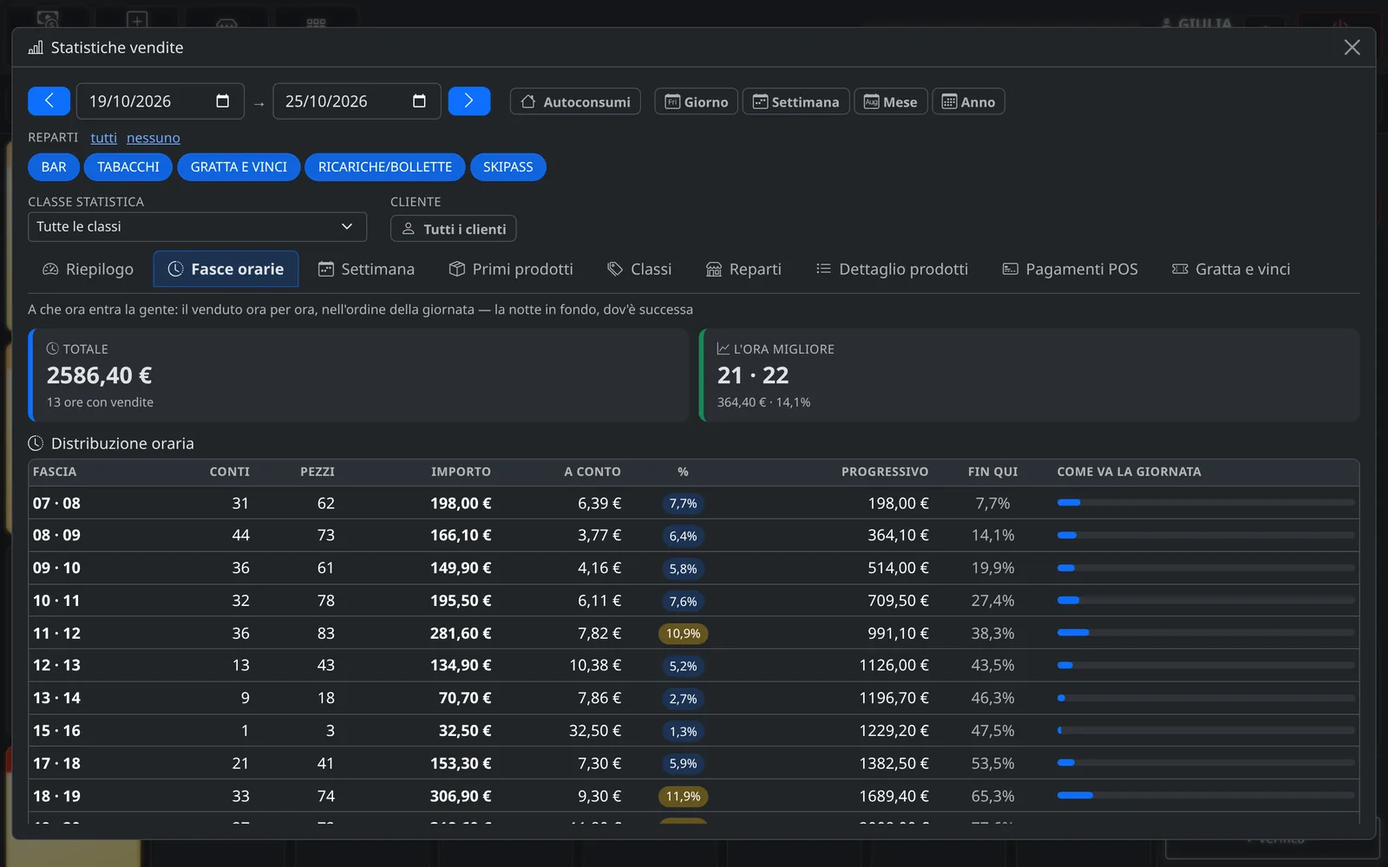This screenshot has width=1388, height=867.
Task: Open the Dettaglio prodotti tab
Action: click(x=892, y=269)
